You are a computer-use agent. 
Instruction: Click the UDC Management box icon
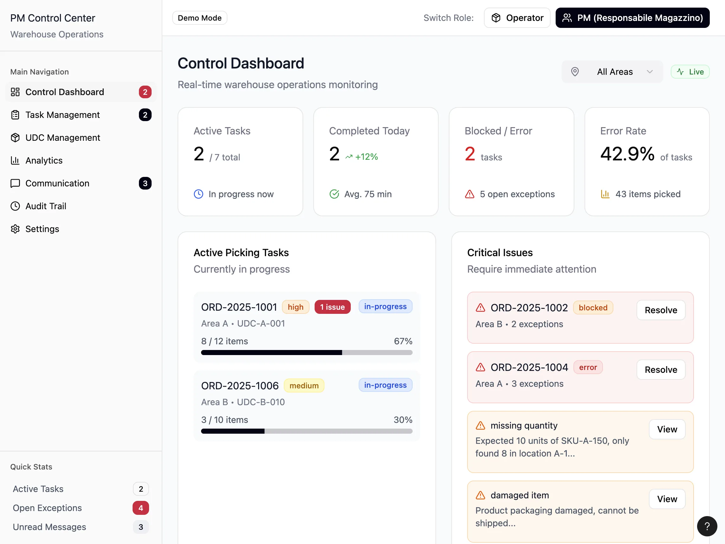pos(15,138)
